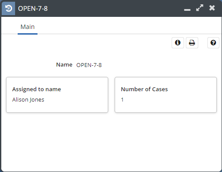
Task: Select the Name value OPEN-7-8
Action: point(89,65)
